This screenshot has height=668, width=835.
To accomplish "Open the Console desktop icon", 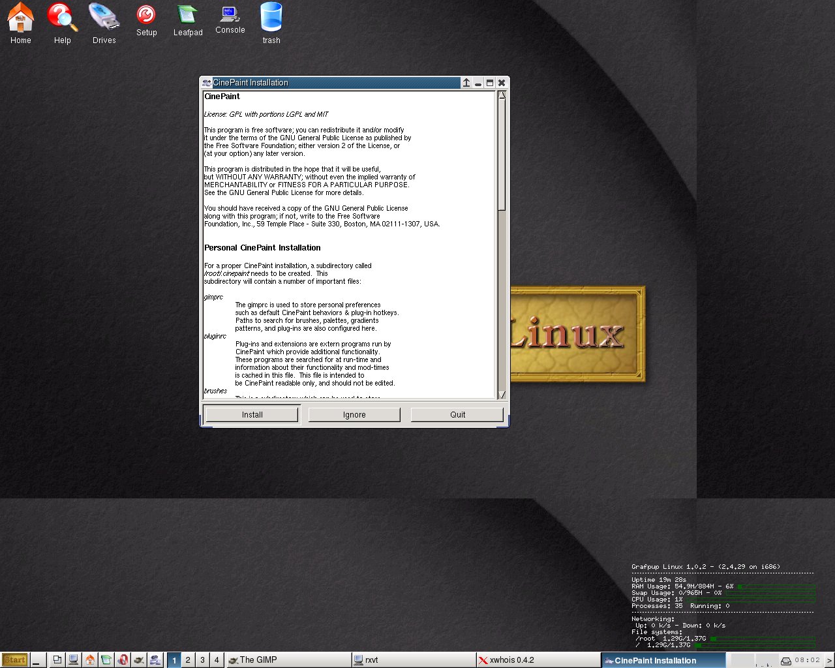I will 230,20.
